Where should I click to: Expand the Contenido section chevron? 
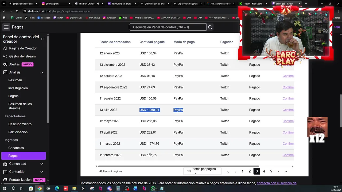pos(42,172)
